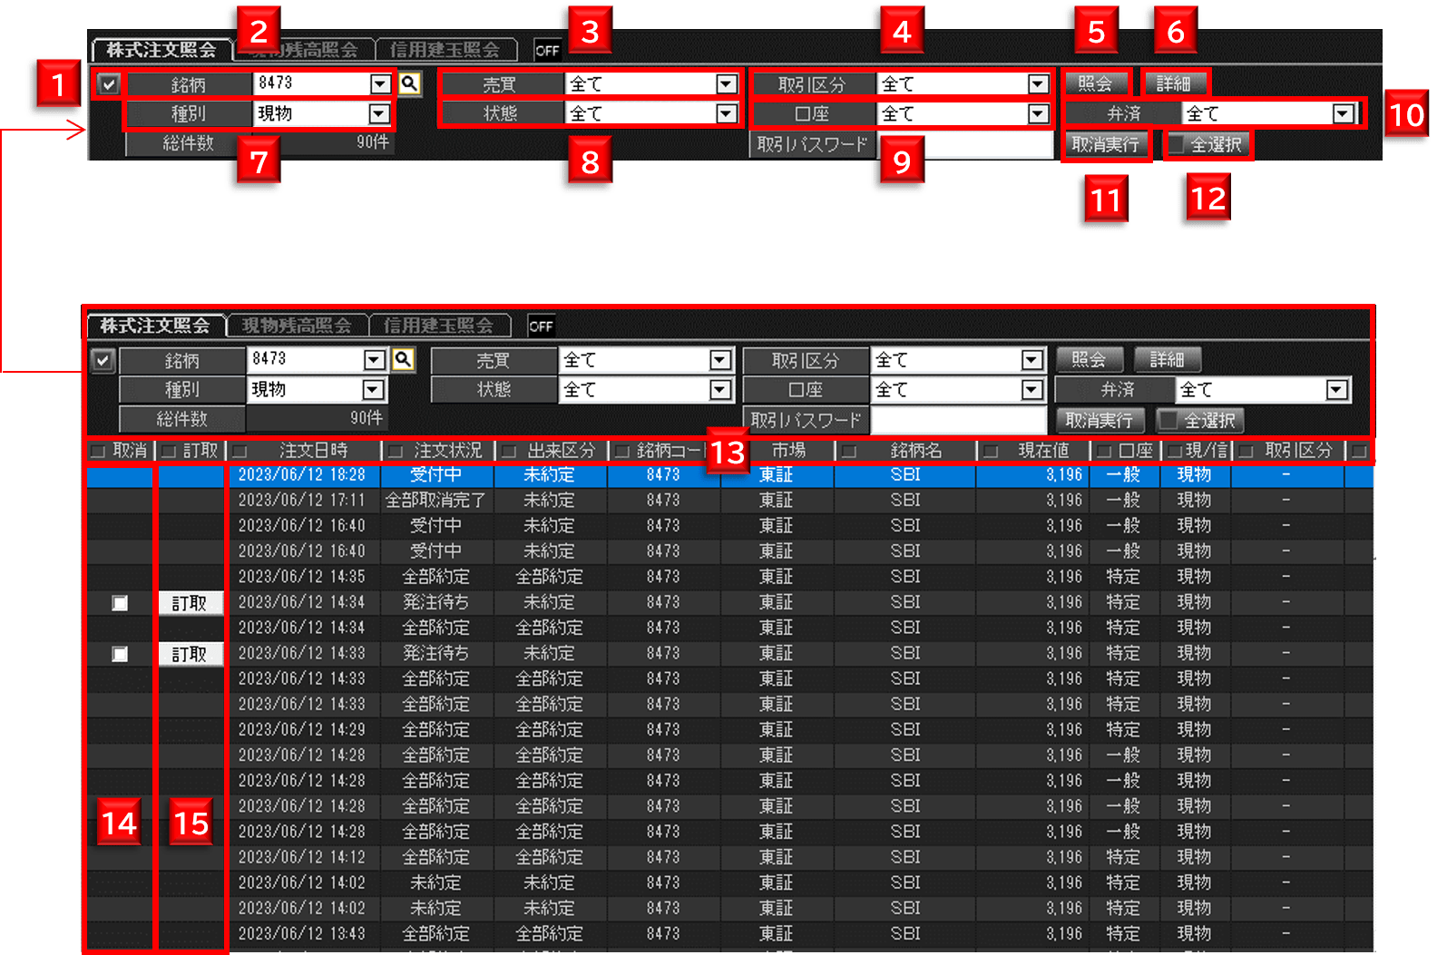Open the 口座 filter dropdown in the lower window
1447x955 pixels.
(x=1032, y=389)
